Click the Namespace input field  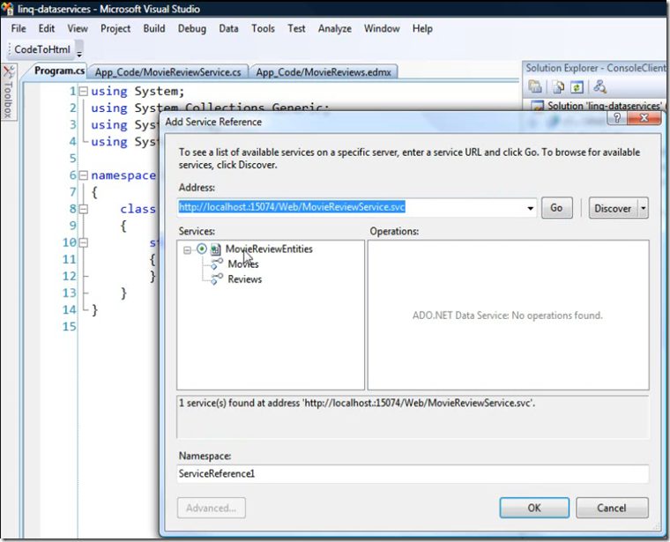pos(413,473)
